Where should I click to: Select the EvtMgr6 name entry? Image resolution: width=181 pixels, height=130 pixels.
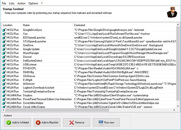coord(28,80)
